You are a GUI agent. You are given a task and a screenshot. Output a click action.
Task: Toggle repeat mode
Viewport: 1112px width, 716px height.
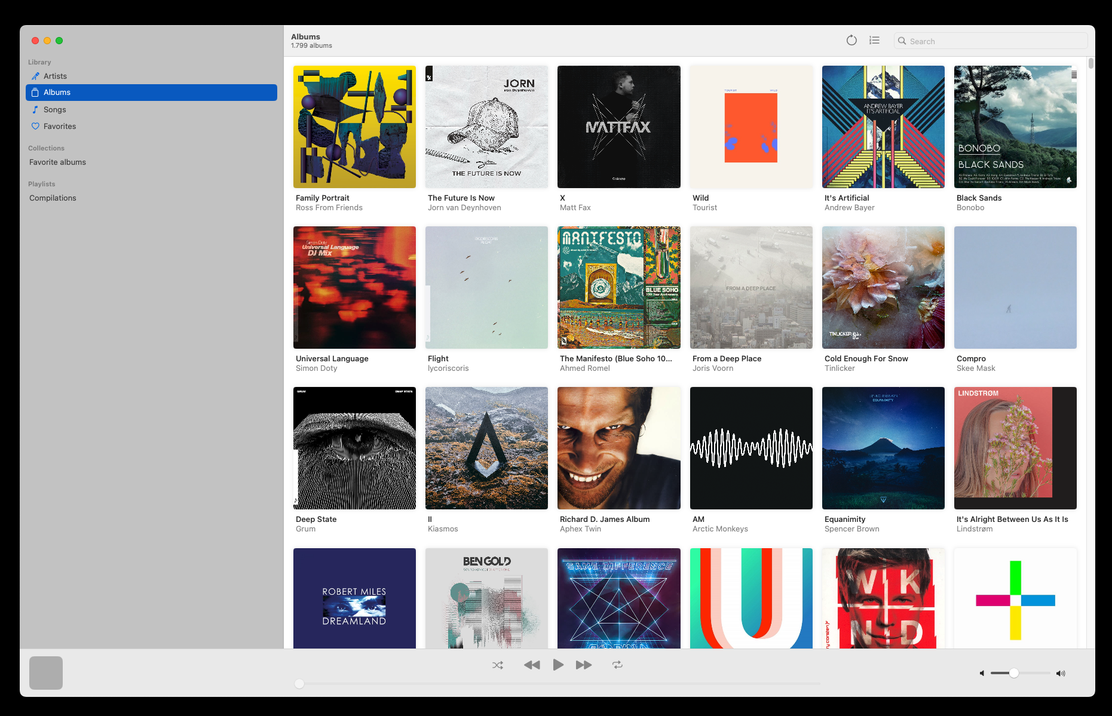617,665
